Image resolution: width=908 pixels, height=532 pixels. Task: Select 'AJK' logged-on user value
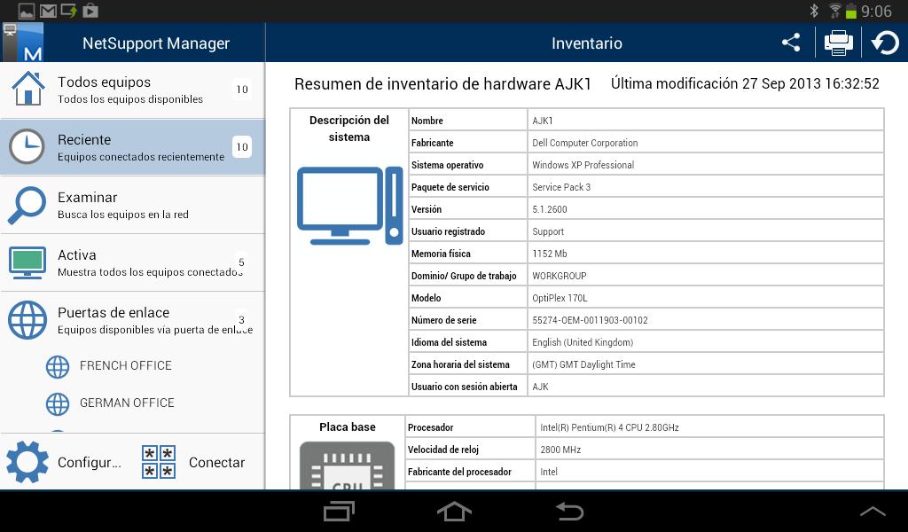point(540,387)
